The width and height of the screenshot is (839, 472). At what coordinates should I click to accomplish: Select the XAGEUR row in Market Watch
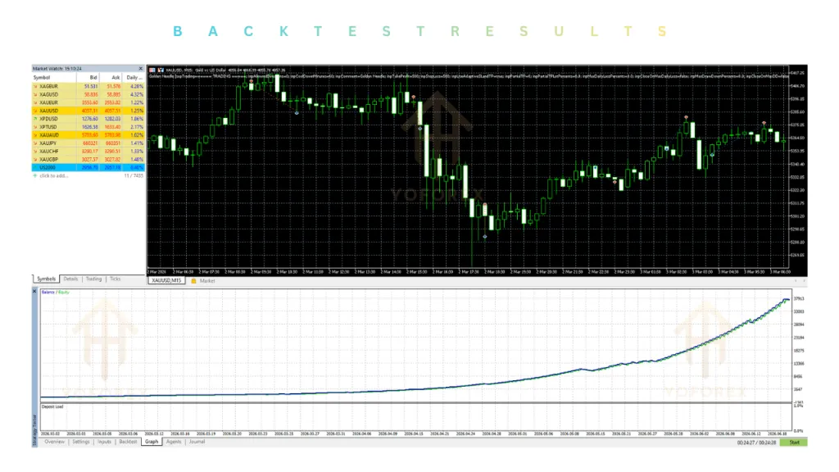88,86
